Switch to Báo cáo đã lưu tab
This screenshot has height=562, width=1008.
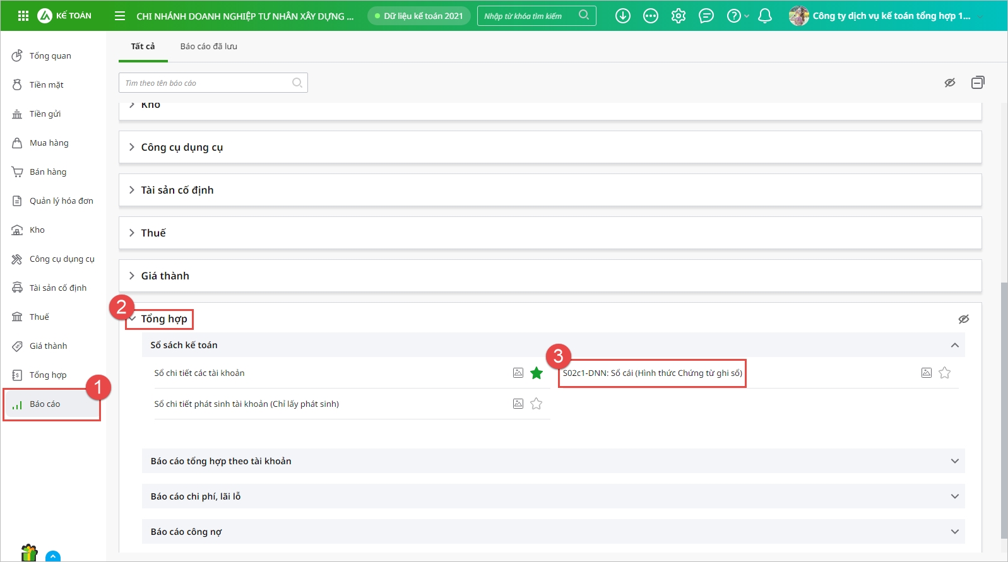click(208, 47)
